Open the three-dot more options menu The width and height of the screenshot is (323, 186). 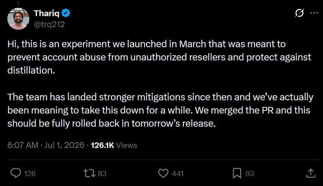(x=314, y=13)
